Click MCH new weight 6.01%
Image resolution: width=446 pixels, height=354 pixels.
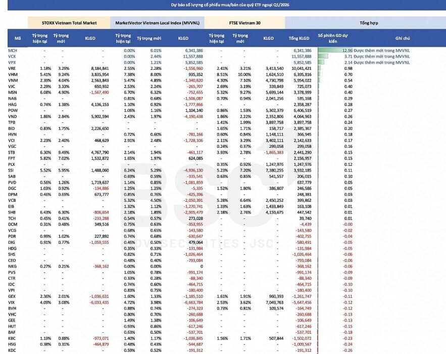156,51
